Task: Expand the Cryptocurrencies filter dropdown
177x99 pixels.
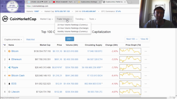Action: pos(13,40)
